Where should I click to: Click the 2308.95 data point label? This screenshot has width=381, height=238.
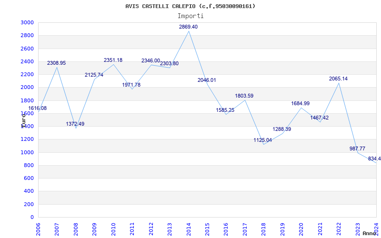56,63
